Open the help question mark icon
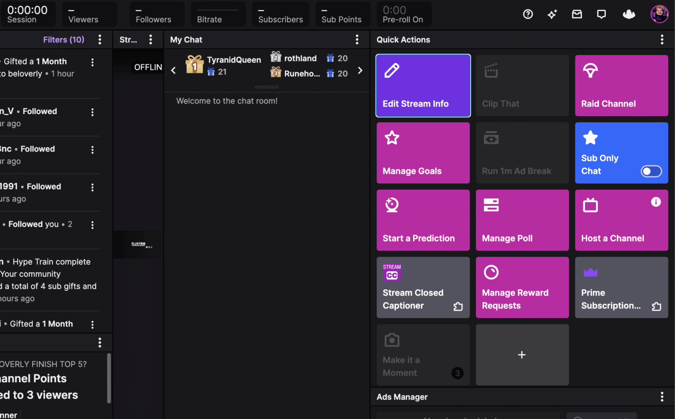The image size is (675, 419). pyautogui.click(x=528, y=14)
